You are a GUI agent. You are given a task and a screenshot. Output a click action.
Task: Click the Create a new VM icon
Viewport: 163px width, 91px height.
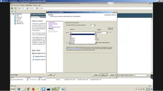click(x=33, y=60)
